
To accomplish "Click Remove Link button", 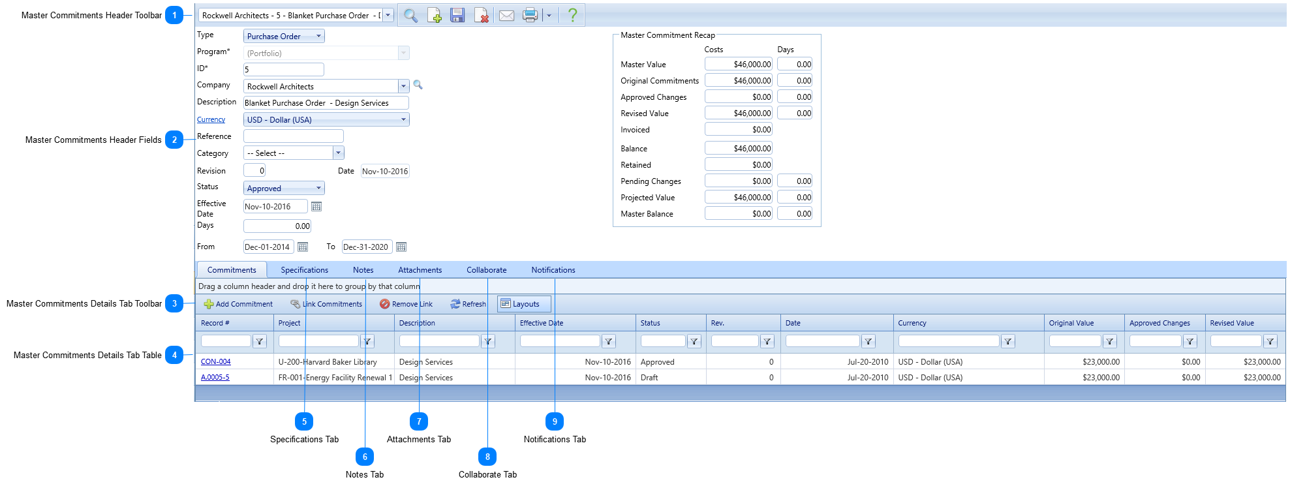I will pyautogui.click(x=406, y=304).
